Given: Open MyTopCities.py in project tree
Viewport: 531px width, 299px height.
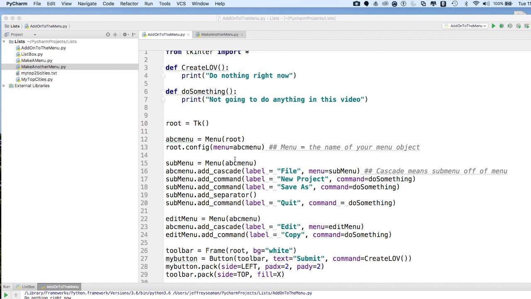Looking at the screenshot, I should (x=37, y=79).
